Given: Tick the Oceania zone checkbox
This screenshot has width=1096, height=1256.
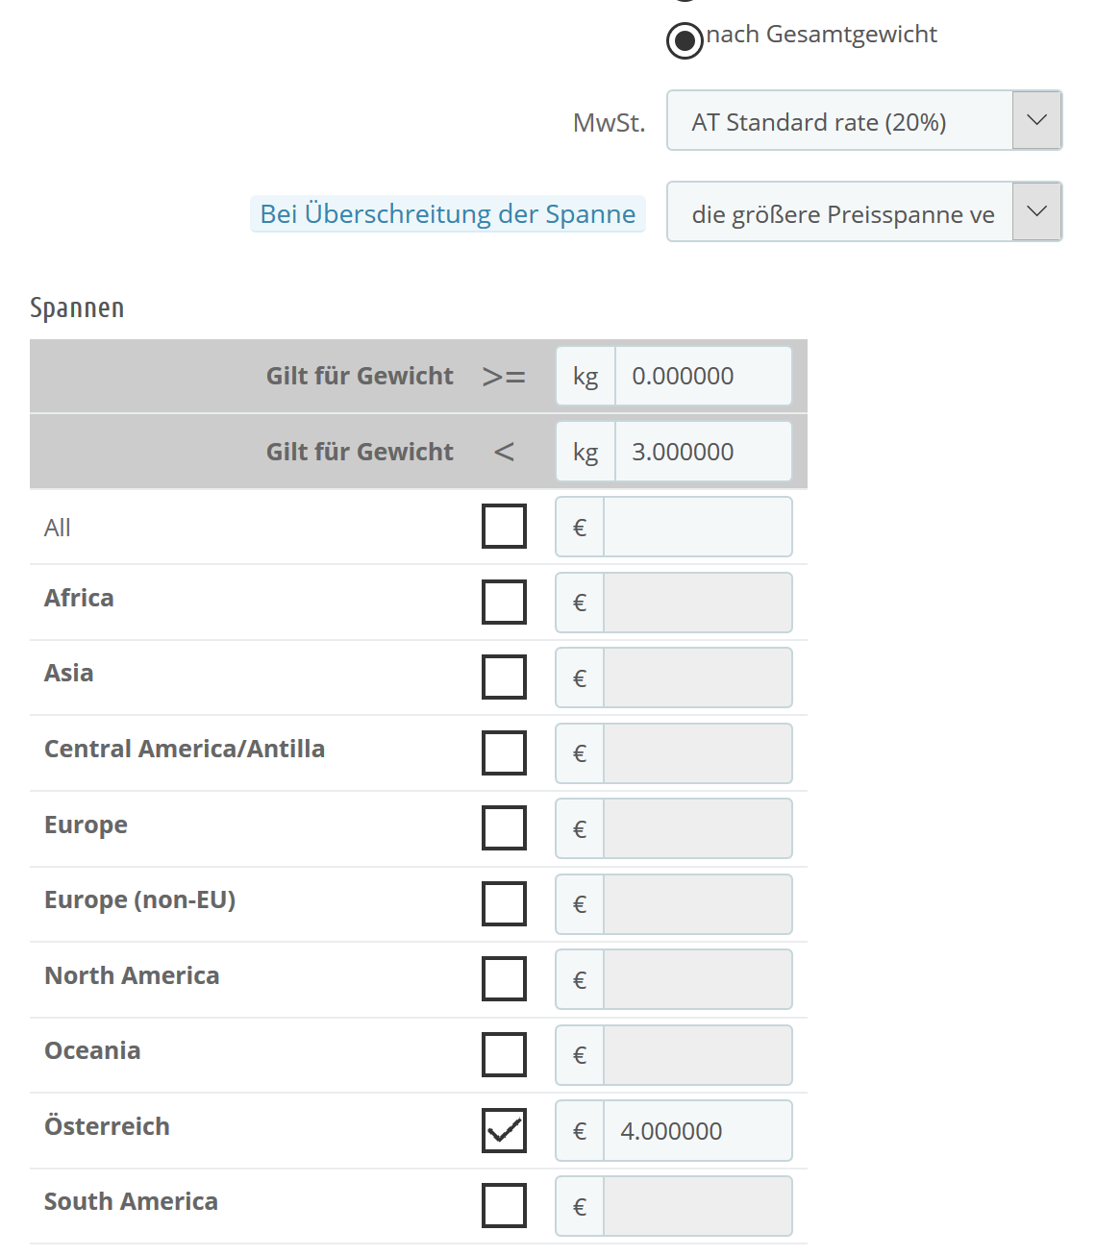Looking at the screenshot, I should 504,1054.
